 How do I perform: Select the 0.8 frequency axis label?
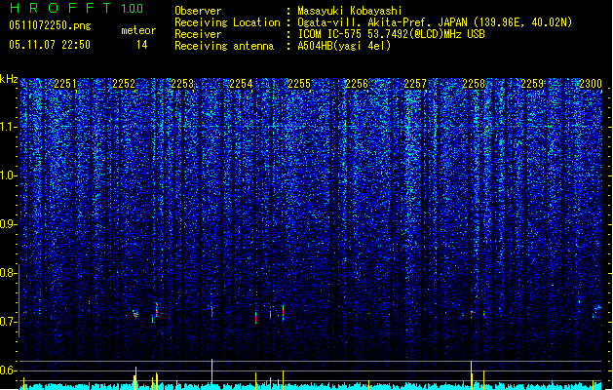(9, 273)
